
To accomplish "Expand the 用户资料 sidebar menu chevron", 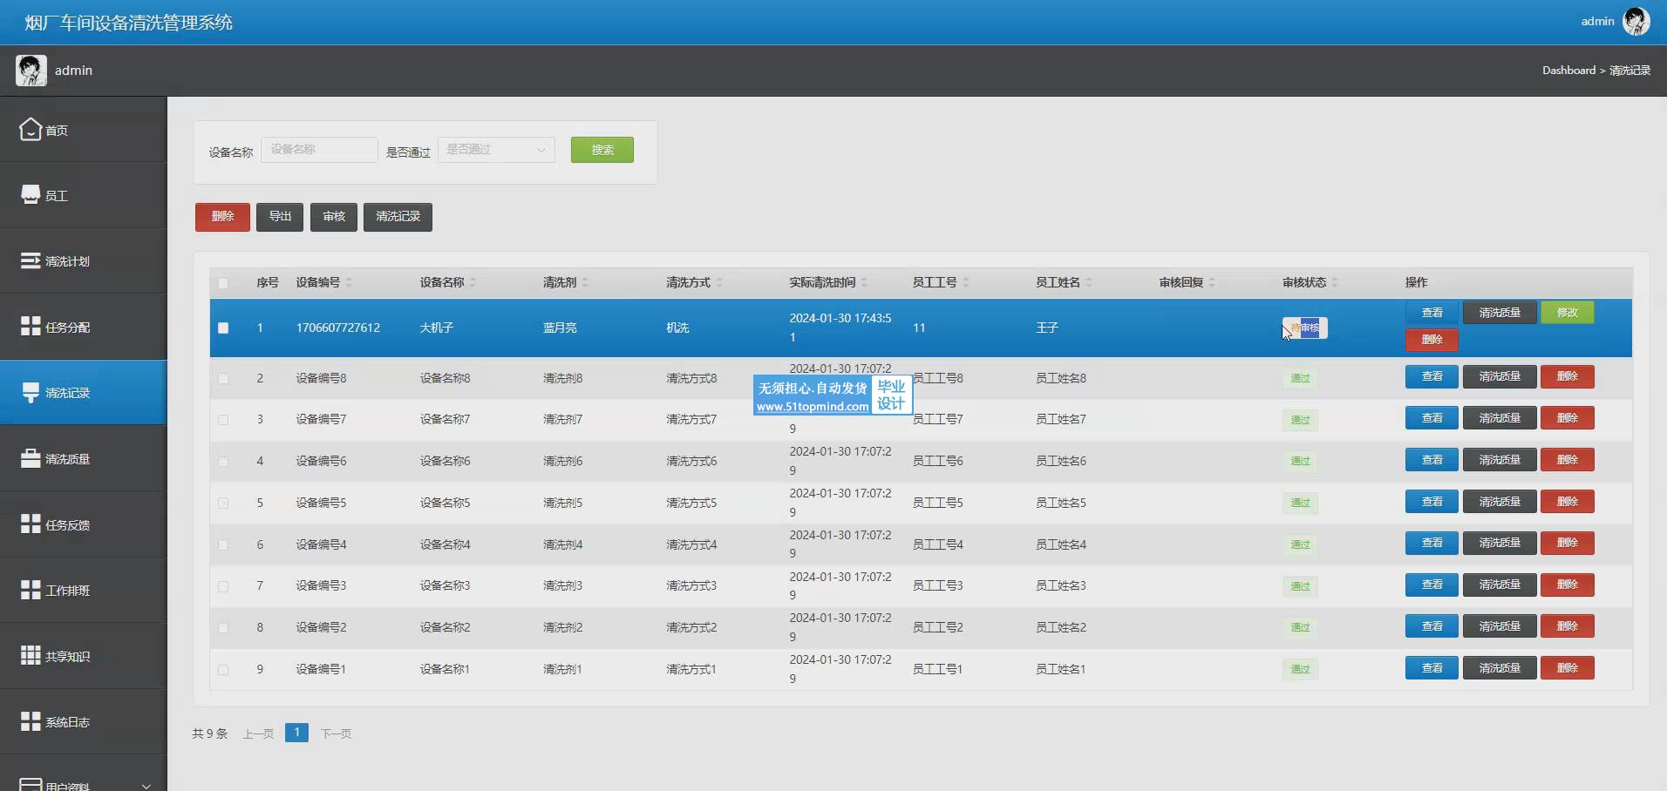I will (146, 786).
